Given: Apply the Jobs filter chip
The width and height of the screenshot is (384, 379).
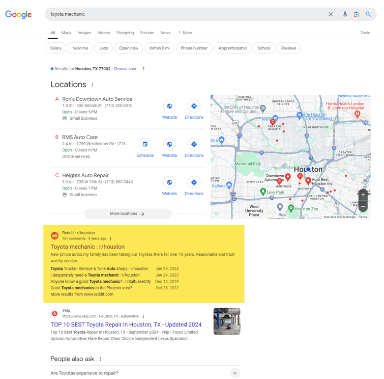Looking at the screenshot, I should (104, 48).
